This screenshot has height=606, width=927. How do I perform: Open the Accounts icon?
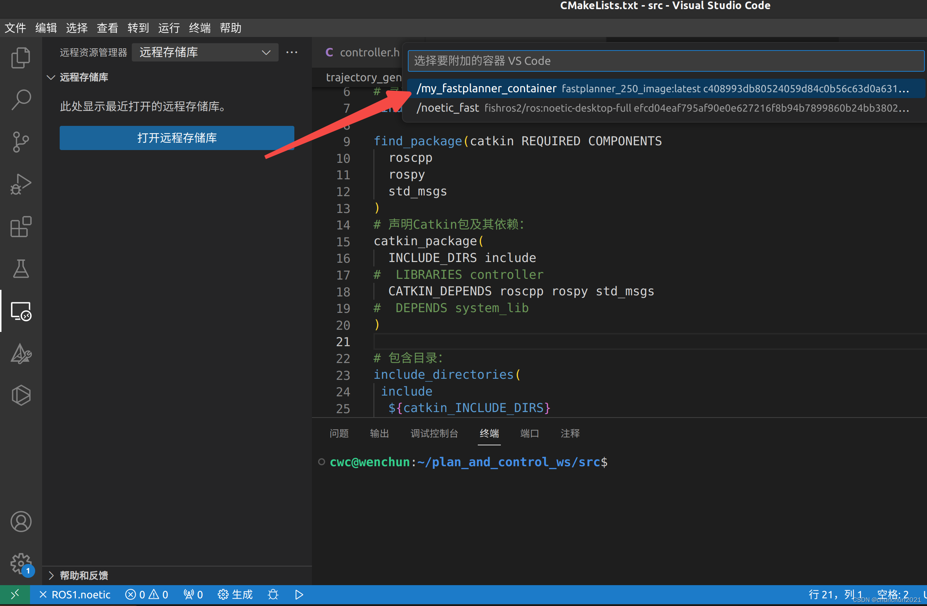(x=21, y=521)
